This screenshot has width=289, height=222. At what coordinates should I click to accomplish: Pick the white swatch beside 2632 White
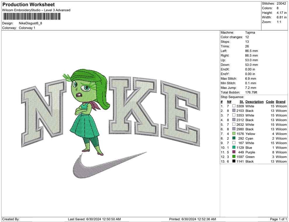(234, 124)
